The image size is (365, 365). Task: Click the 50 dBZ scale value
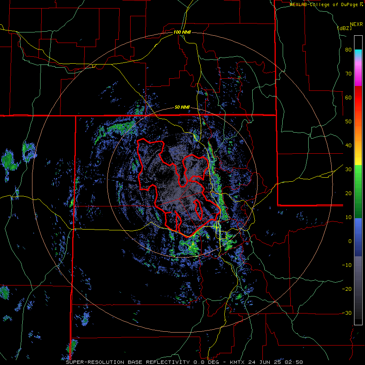[348, 122]
